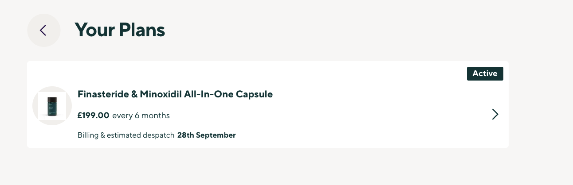573x185 pixels.
Task: Click the Active status badge
Action: pos(485,73)
